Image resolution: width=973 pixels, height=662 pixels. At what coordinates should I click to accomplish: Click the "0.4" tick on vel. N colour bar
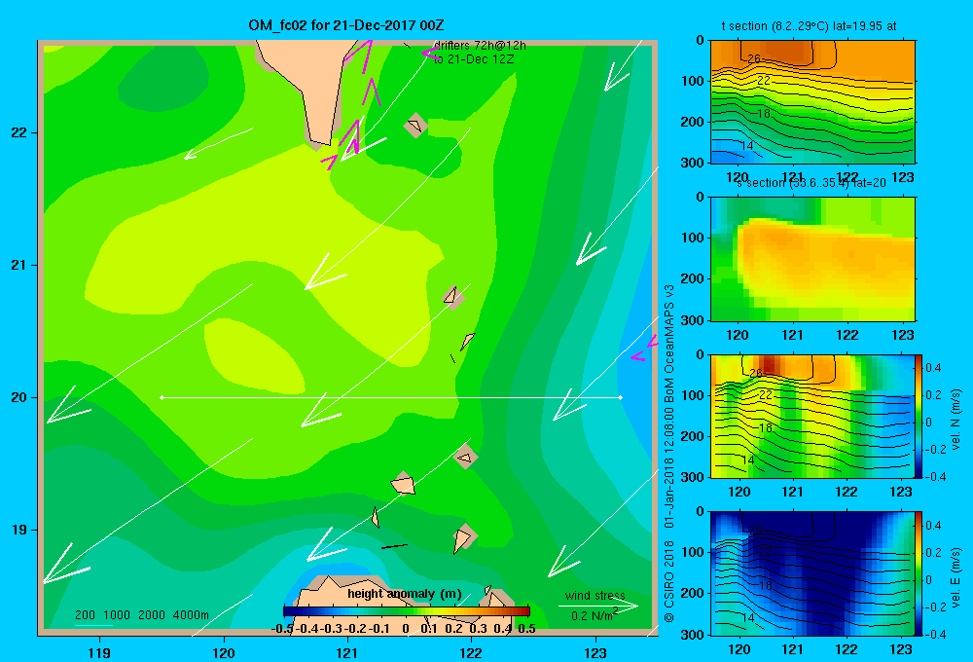(x=934, y=368)
